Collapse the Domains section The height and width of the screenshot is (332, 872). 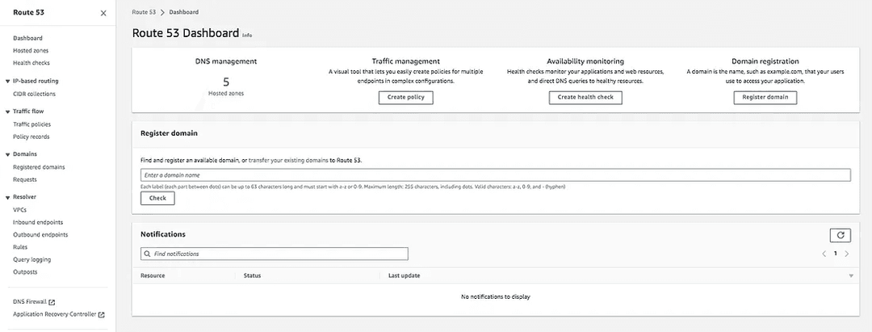tap(7, 154)
